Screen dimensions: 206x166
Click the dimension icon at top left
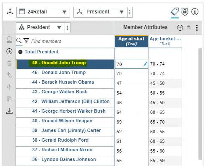point(10,12)
